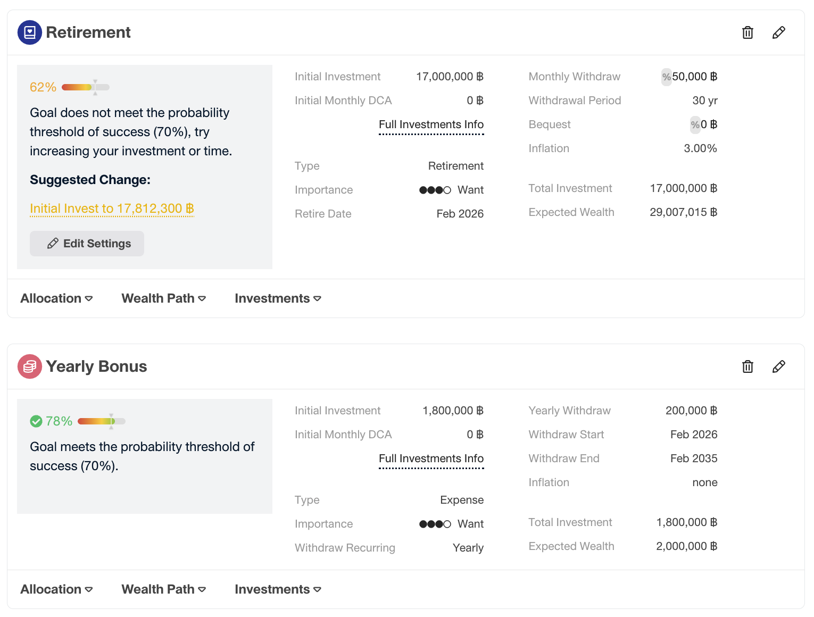Delete the Retirement goal with trash icon
Viewport: 814px width, 617px height.
coord(747,32)
